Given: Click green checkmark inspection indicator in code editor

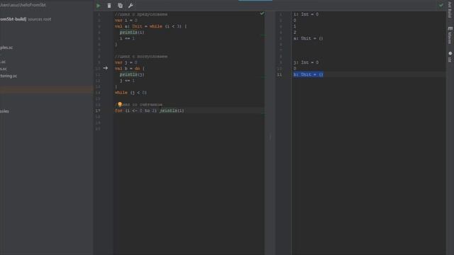Looking at the screenshot, I should 262,13.
